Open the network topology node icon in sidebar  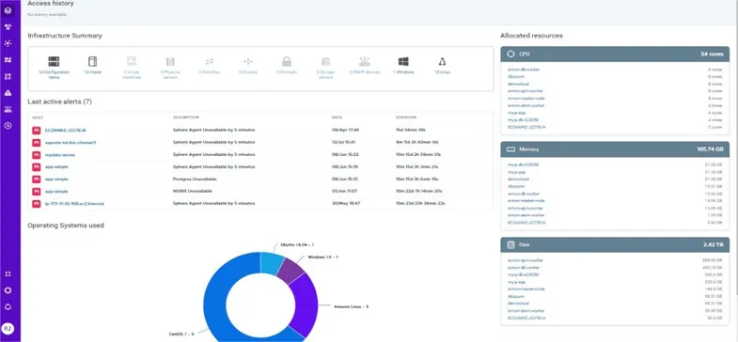pos(8,43)
